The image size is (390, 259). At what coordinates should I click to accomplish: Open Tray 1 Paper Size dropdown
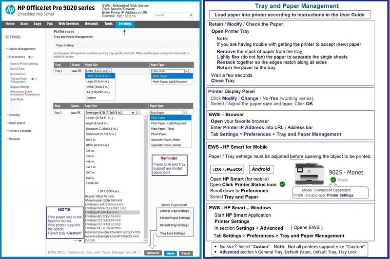click(x=98, y=71)
